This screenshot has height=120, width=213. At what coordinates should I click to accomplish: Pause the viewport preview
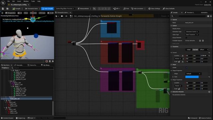pyautogui.click(x=50, y=61)
